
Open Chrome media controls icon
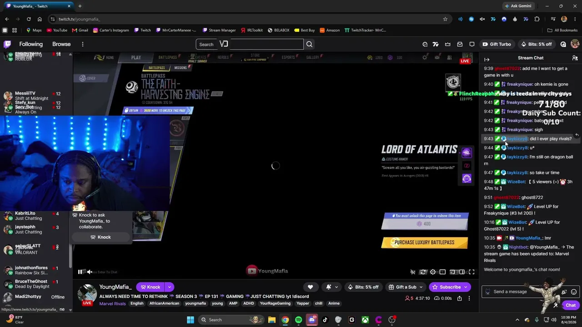(x=553, y=19)
